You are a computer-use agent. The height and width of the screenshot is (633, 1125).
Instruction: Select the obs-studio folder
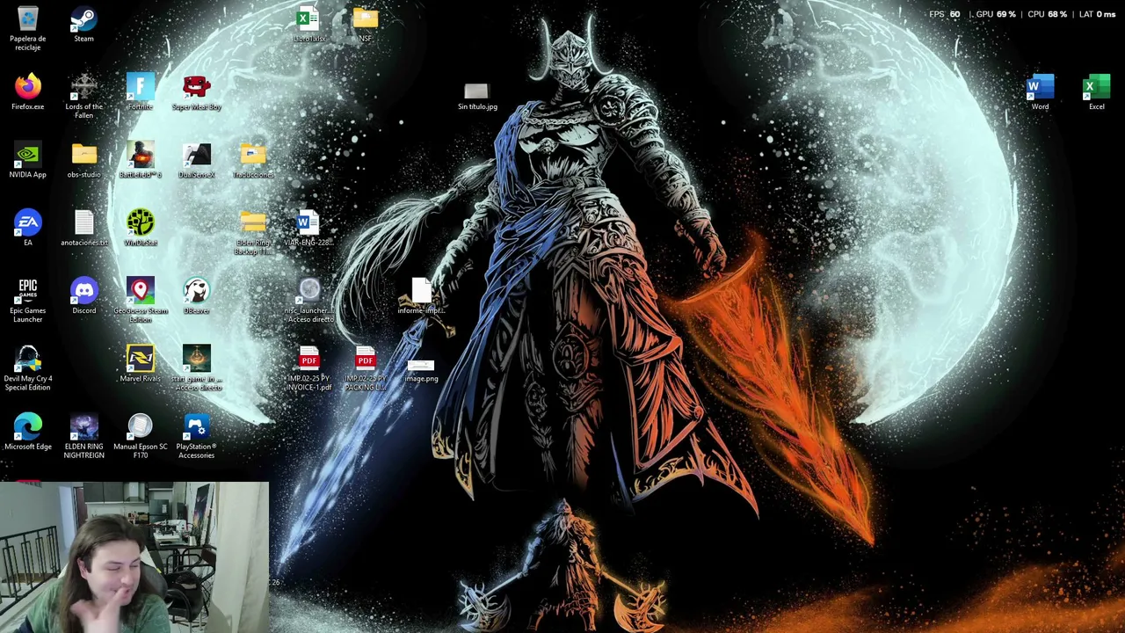(83, 160)
